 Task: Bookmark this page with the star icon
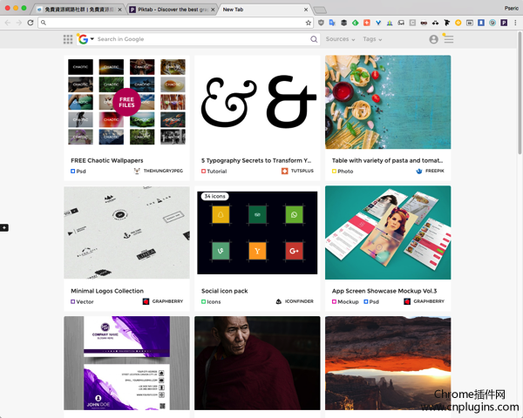pos(309,23)
